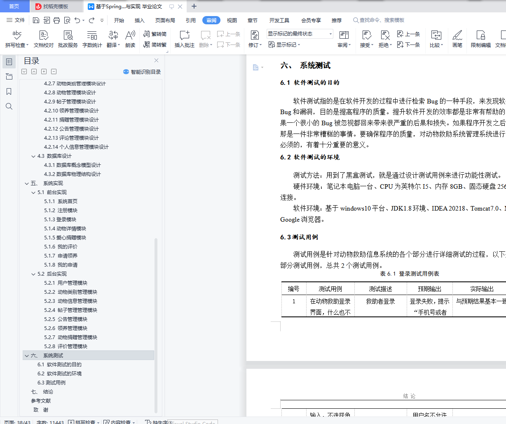
Task: Expand all outline levels with plus box
Action: click(x=44, y=72)
